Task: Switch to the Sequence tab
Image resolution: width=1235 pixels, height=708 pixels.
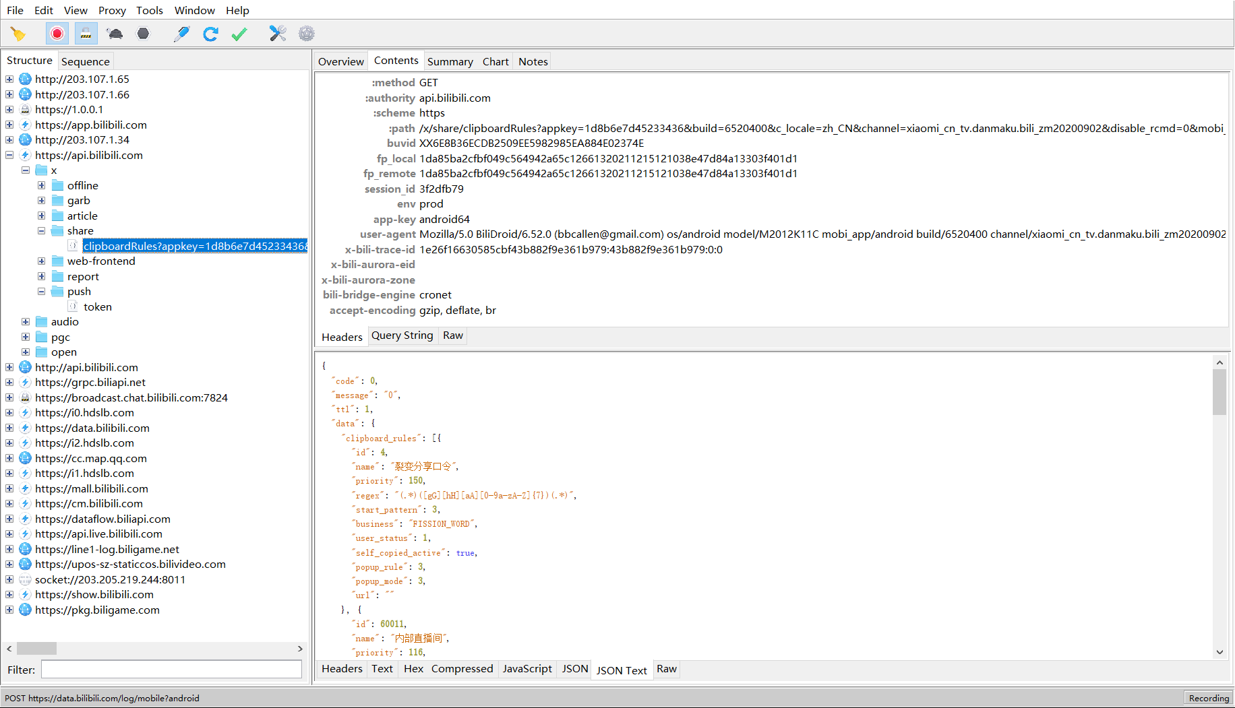Action: click(x=85, y=61)
